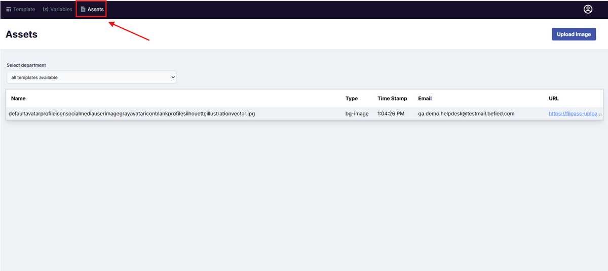Select the Assets tab
Image resolution: width=608 pixels, height=271 pixels.
92,9
